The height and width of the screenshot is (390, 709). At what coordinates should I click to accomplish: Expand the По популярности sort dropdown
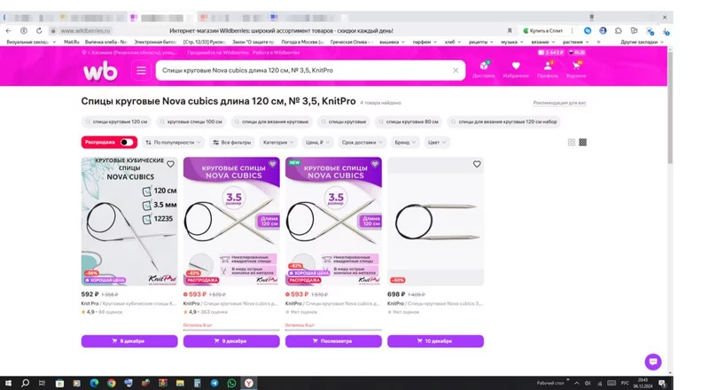pyautogui.click(x=173, y=142)
